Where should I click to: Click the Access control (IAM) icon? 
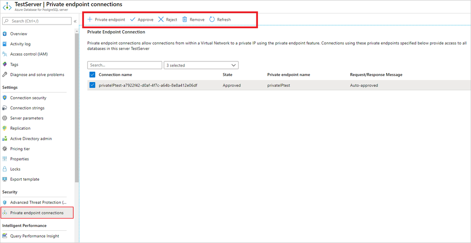pyautogui.click(x=5, y=54)
